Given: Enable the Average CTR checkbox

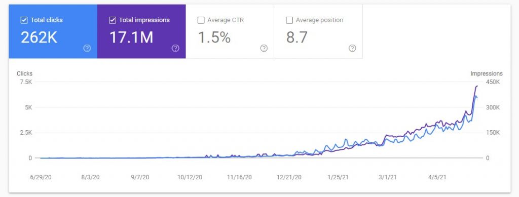Looking at the screenshot, I should [x=201, y=20].
